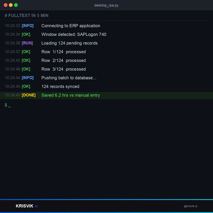Click 'Row 1/124 processed' log entry
This screenshot has width=213, height=213.
[63, 52]
